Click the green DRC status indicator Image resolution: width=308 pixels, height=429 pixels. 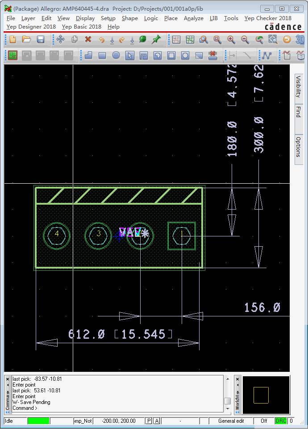[x=281, y=421]
